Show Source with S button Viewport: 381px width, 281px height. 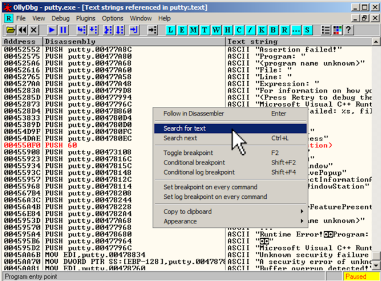pyautogui.click(x=308, y=30)
